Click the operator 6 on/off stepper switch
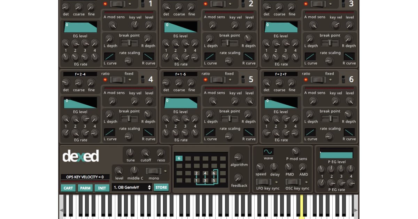The width and height of the screenshot is (418, 219). coord(343,79)
